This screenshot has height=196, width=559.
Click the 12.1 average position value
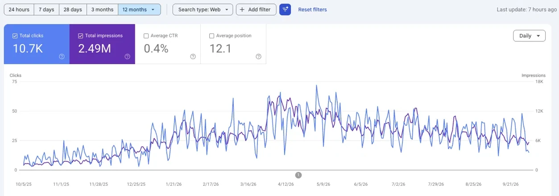pyautogui.click(x=220, y=49)
